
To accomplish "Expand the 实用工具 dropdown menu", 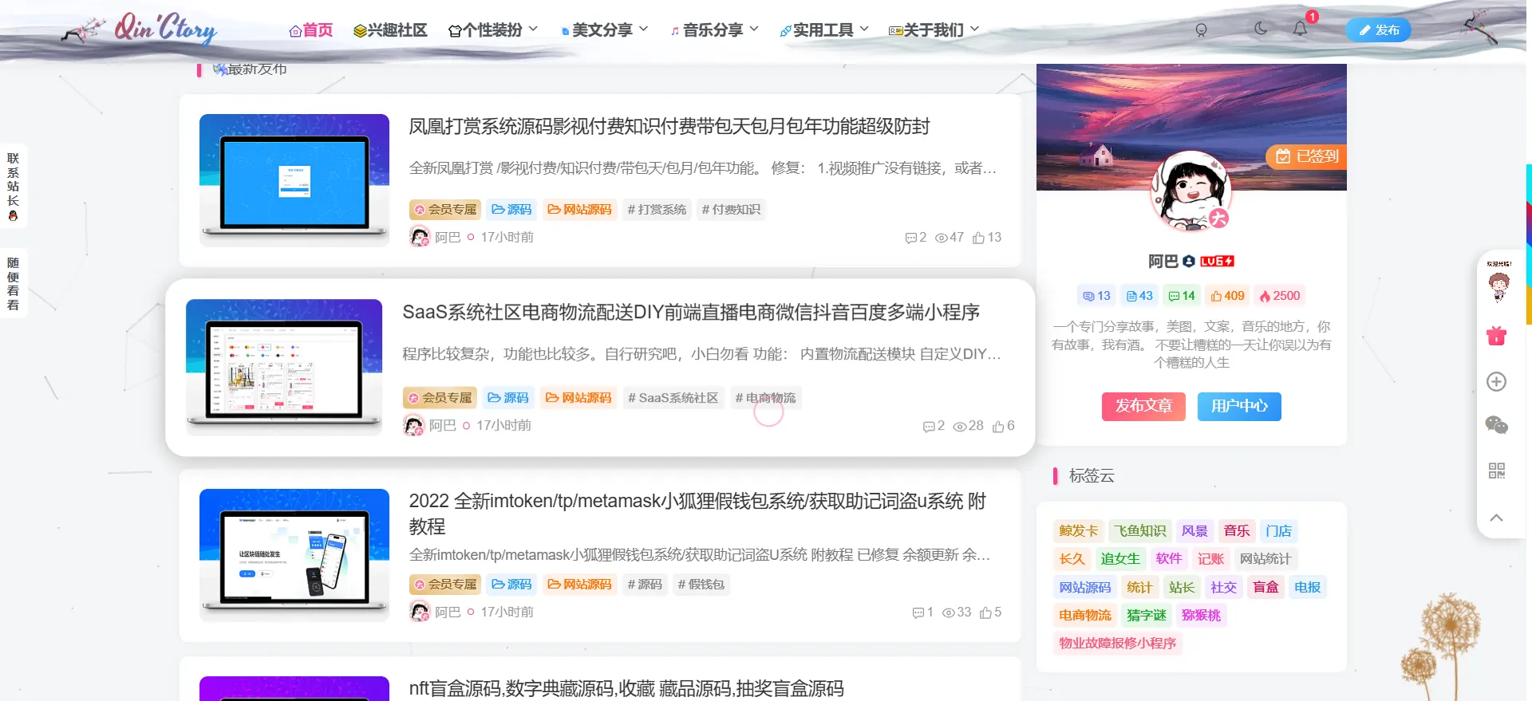I will 824,30.
